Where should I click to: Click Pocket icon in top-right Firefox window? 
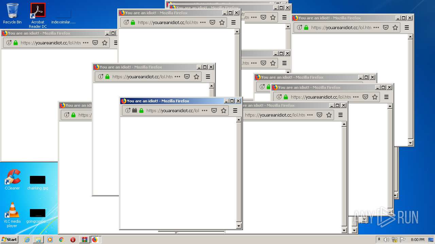386,27
